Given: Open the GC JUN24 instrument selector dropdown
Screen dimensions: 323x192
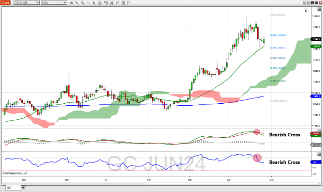Looking at the screenshot, I should pyautogui.click(x=26, y=3).
